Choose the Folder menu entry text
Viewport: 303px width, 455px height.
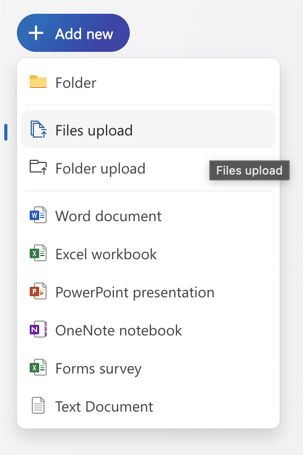pos(76,83)
